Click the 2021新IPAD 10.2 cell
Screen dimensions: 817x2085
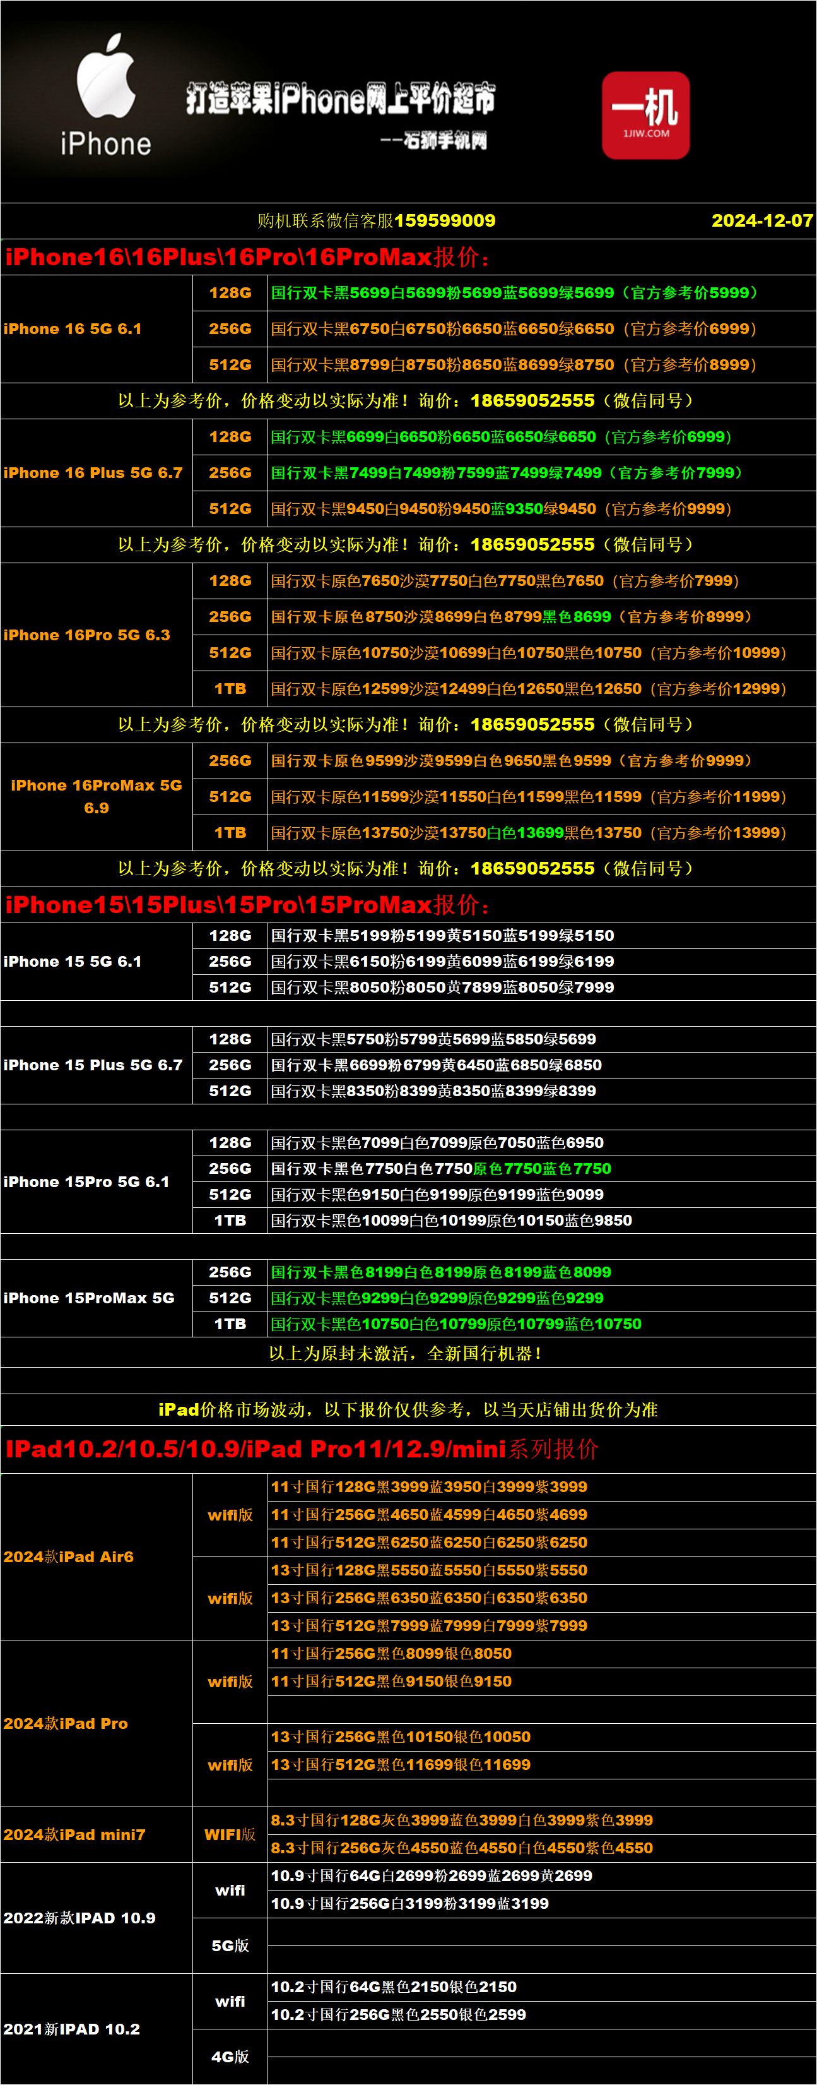point(97,2029)
